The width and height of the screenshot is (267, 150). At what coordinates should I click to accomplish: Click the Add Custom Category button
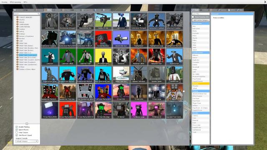click(x=201, y=20)
